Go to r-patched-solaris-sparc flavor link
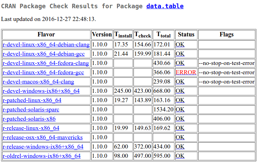The height and width of the screenshot is (164, 259). (x=31, y=110)
